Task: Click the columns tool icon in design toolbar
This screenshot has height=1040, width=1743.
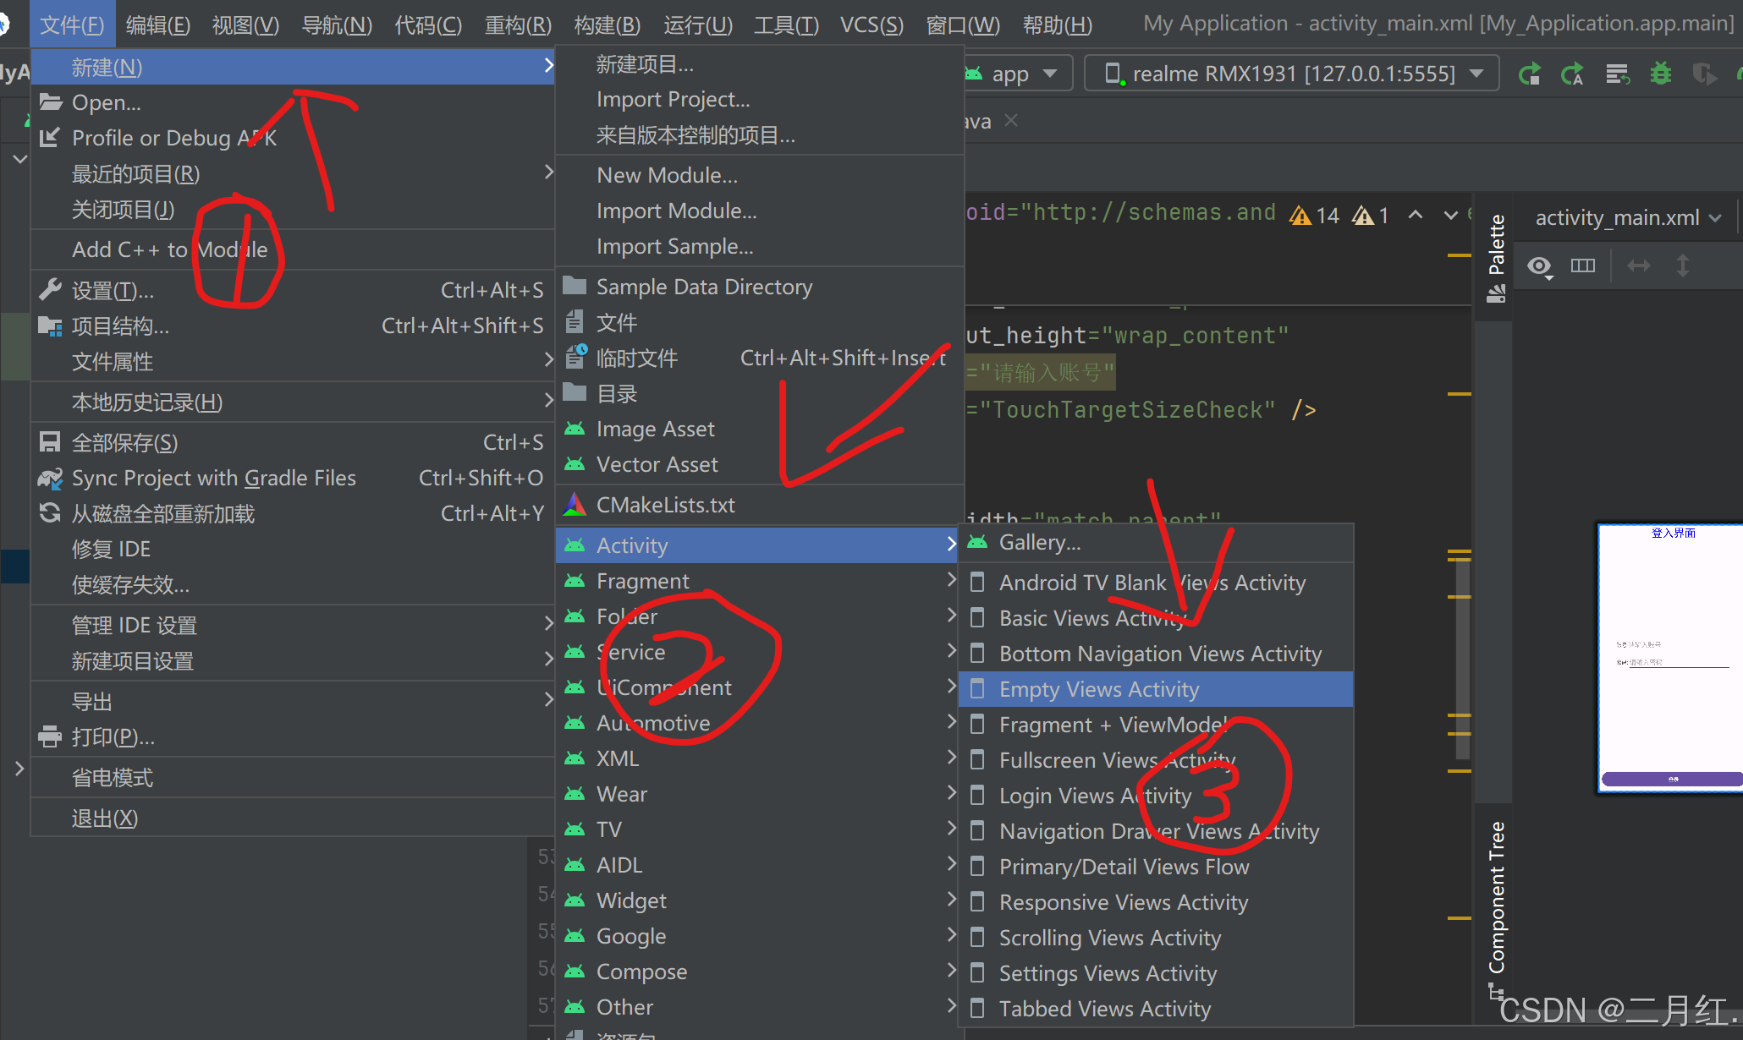Action: [x=1582, y=266]
